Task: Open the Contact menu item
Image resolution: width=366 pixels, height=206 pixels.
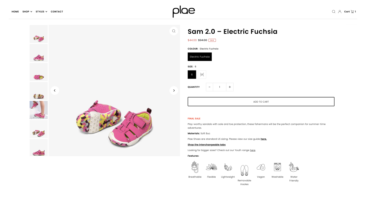Action: coord(57,12)
